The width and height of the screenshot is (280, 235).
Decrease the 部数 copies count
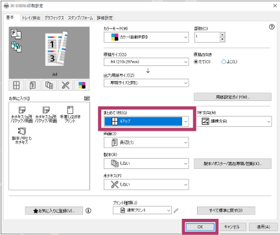tap(222, 39)
